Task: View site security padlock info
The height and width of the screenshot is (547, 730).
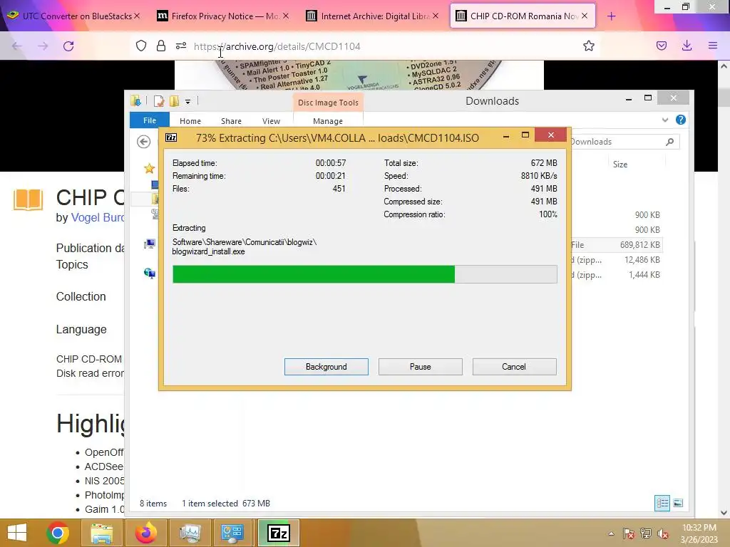Action: click(161, 46)
